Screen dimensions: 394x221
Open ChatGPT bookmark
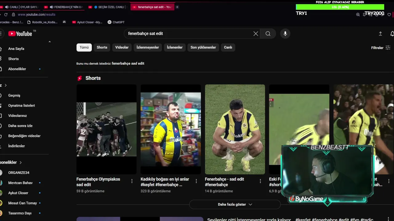pos(116,22)
